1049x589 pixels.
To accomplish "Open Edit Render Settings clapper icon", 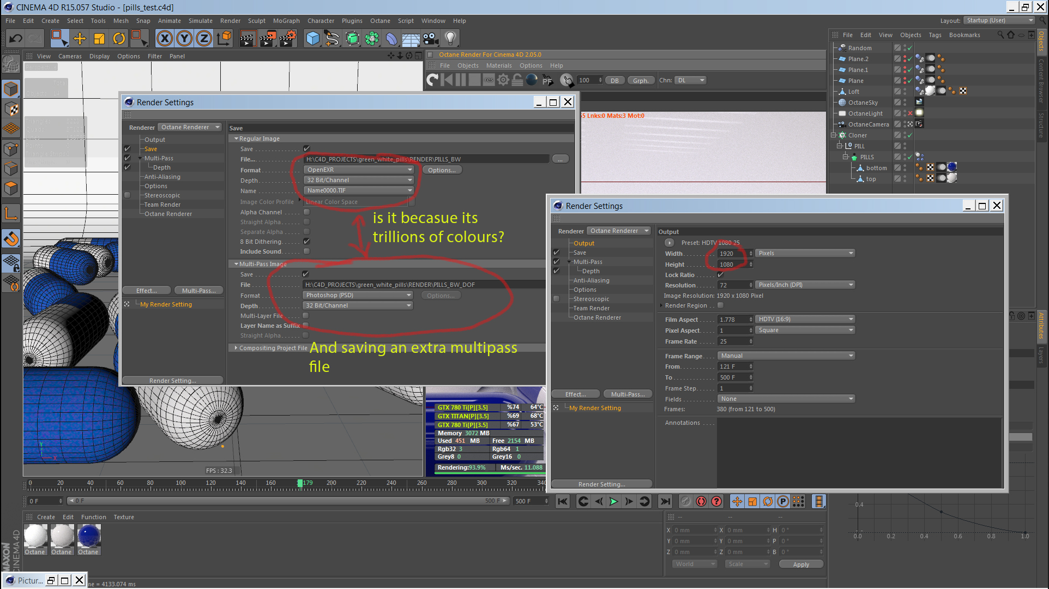I will click(287, 38).
